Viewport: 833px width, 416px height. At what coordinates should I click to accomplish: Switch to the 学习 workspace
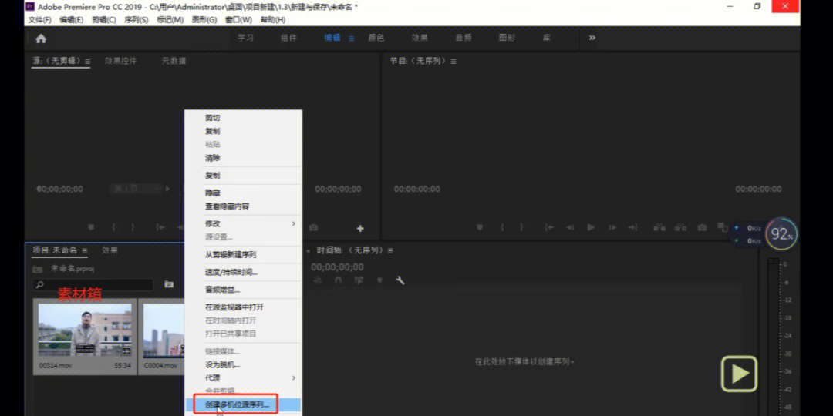pyautogui.click(x=245, y=39)
